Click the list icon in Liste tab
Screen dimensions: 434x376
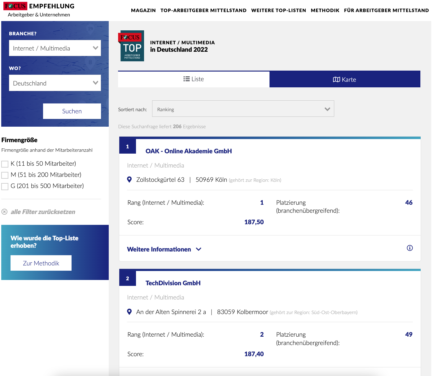click(186, 79)
